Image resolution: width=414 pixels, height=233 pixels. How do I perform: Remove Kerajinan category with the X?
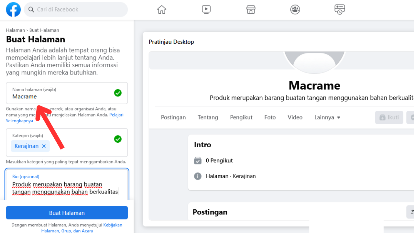tap(44, 146)
